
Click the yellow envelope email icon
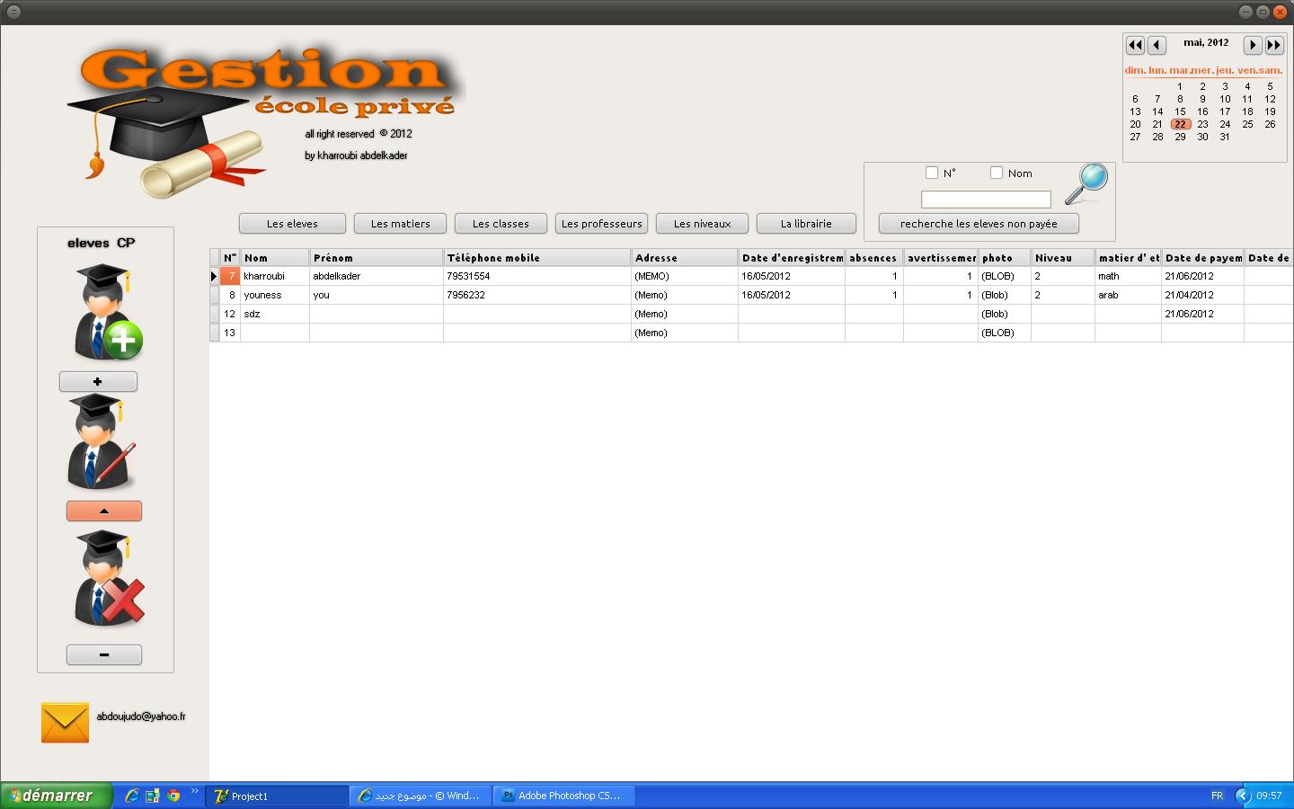[65, 723]
